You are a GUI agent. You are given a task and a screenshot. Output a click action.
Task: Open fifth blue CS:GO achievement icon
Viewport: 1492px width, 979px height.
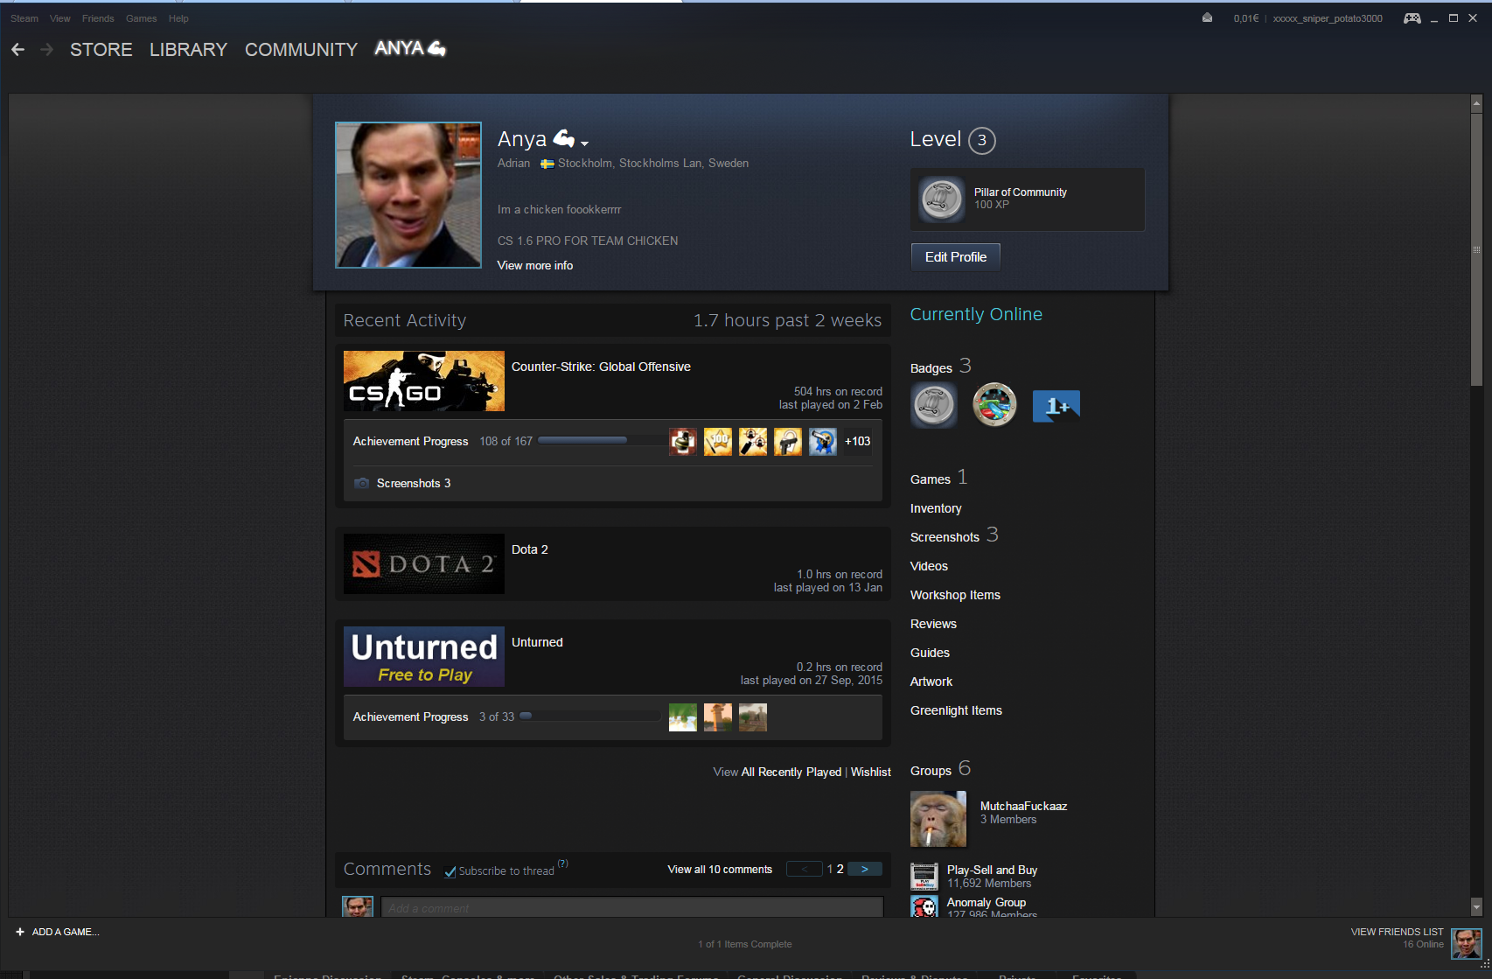(823, 442)
